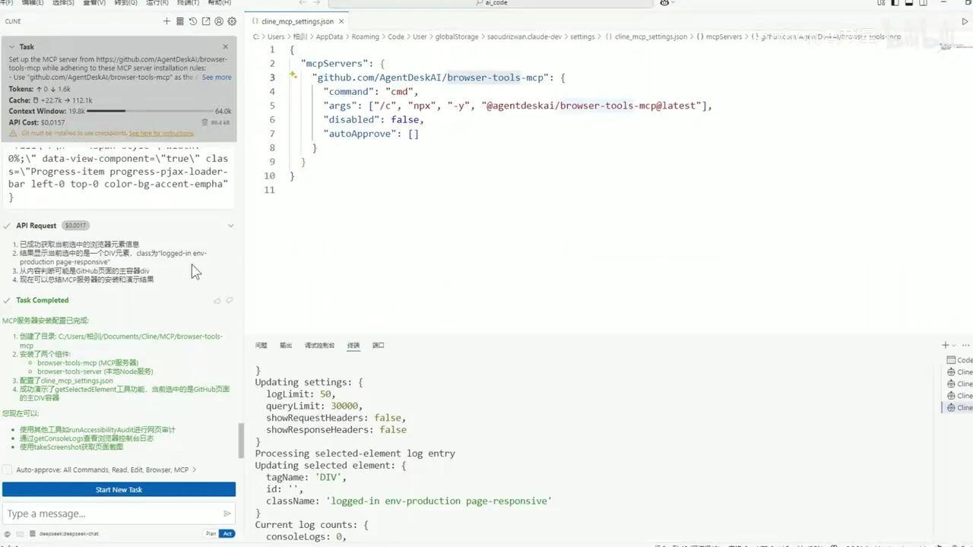Open Cline settings gear icon
This screenshot has width=973, height=547.
[x=233, y=21]
